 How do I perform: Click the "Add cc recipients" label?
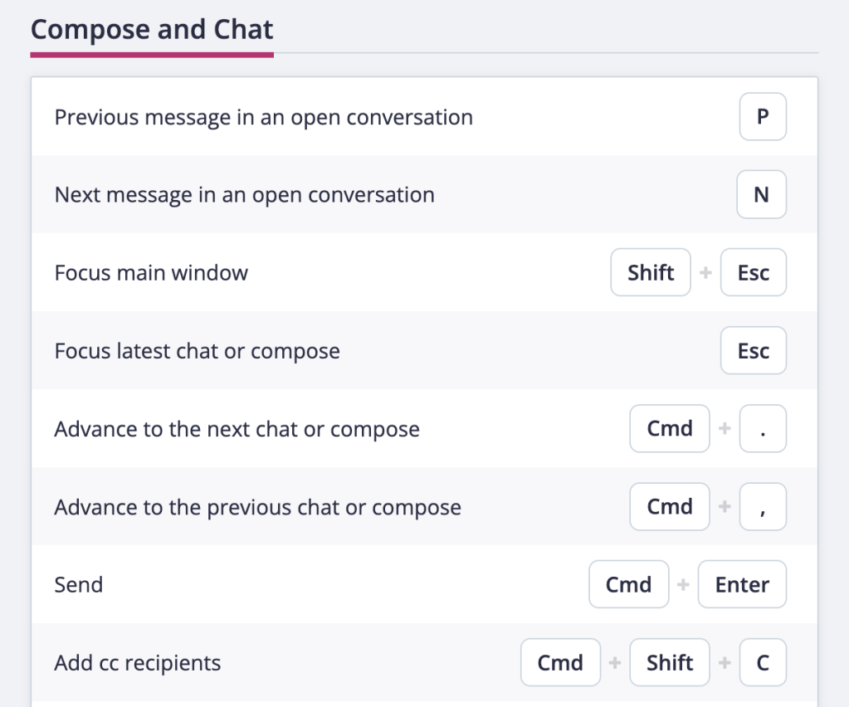[x=138, y=663]
